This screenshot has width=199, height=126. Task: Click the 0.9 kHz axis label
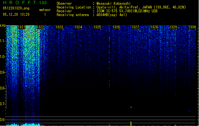pyautogui.click(x=3, y=72)
